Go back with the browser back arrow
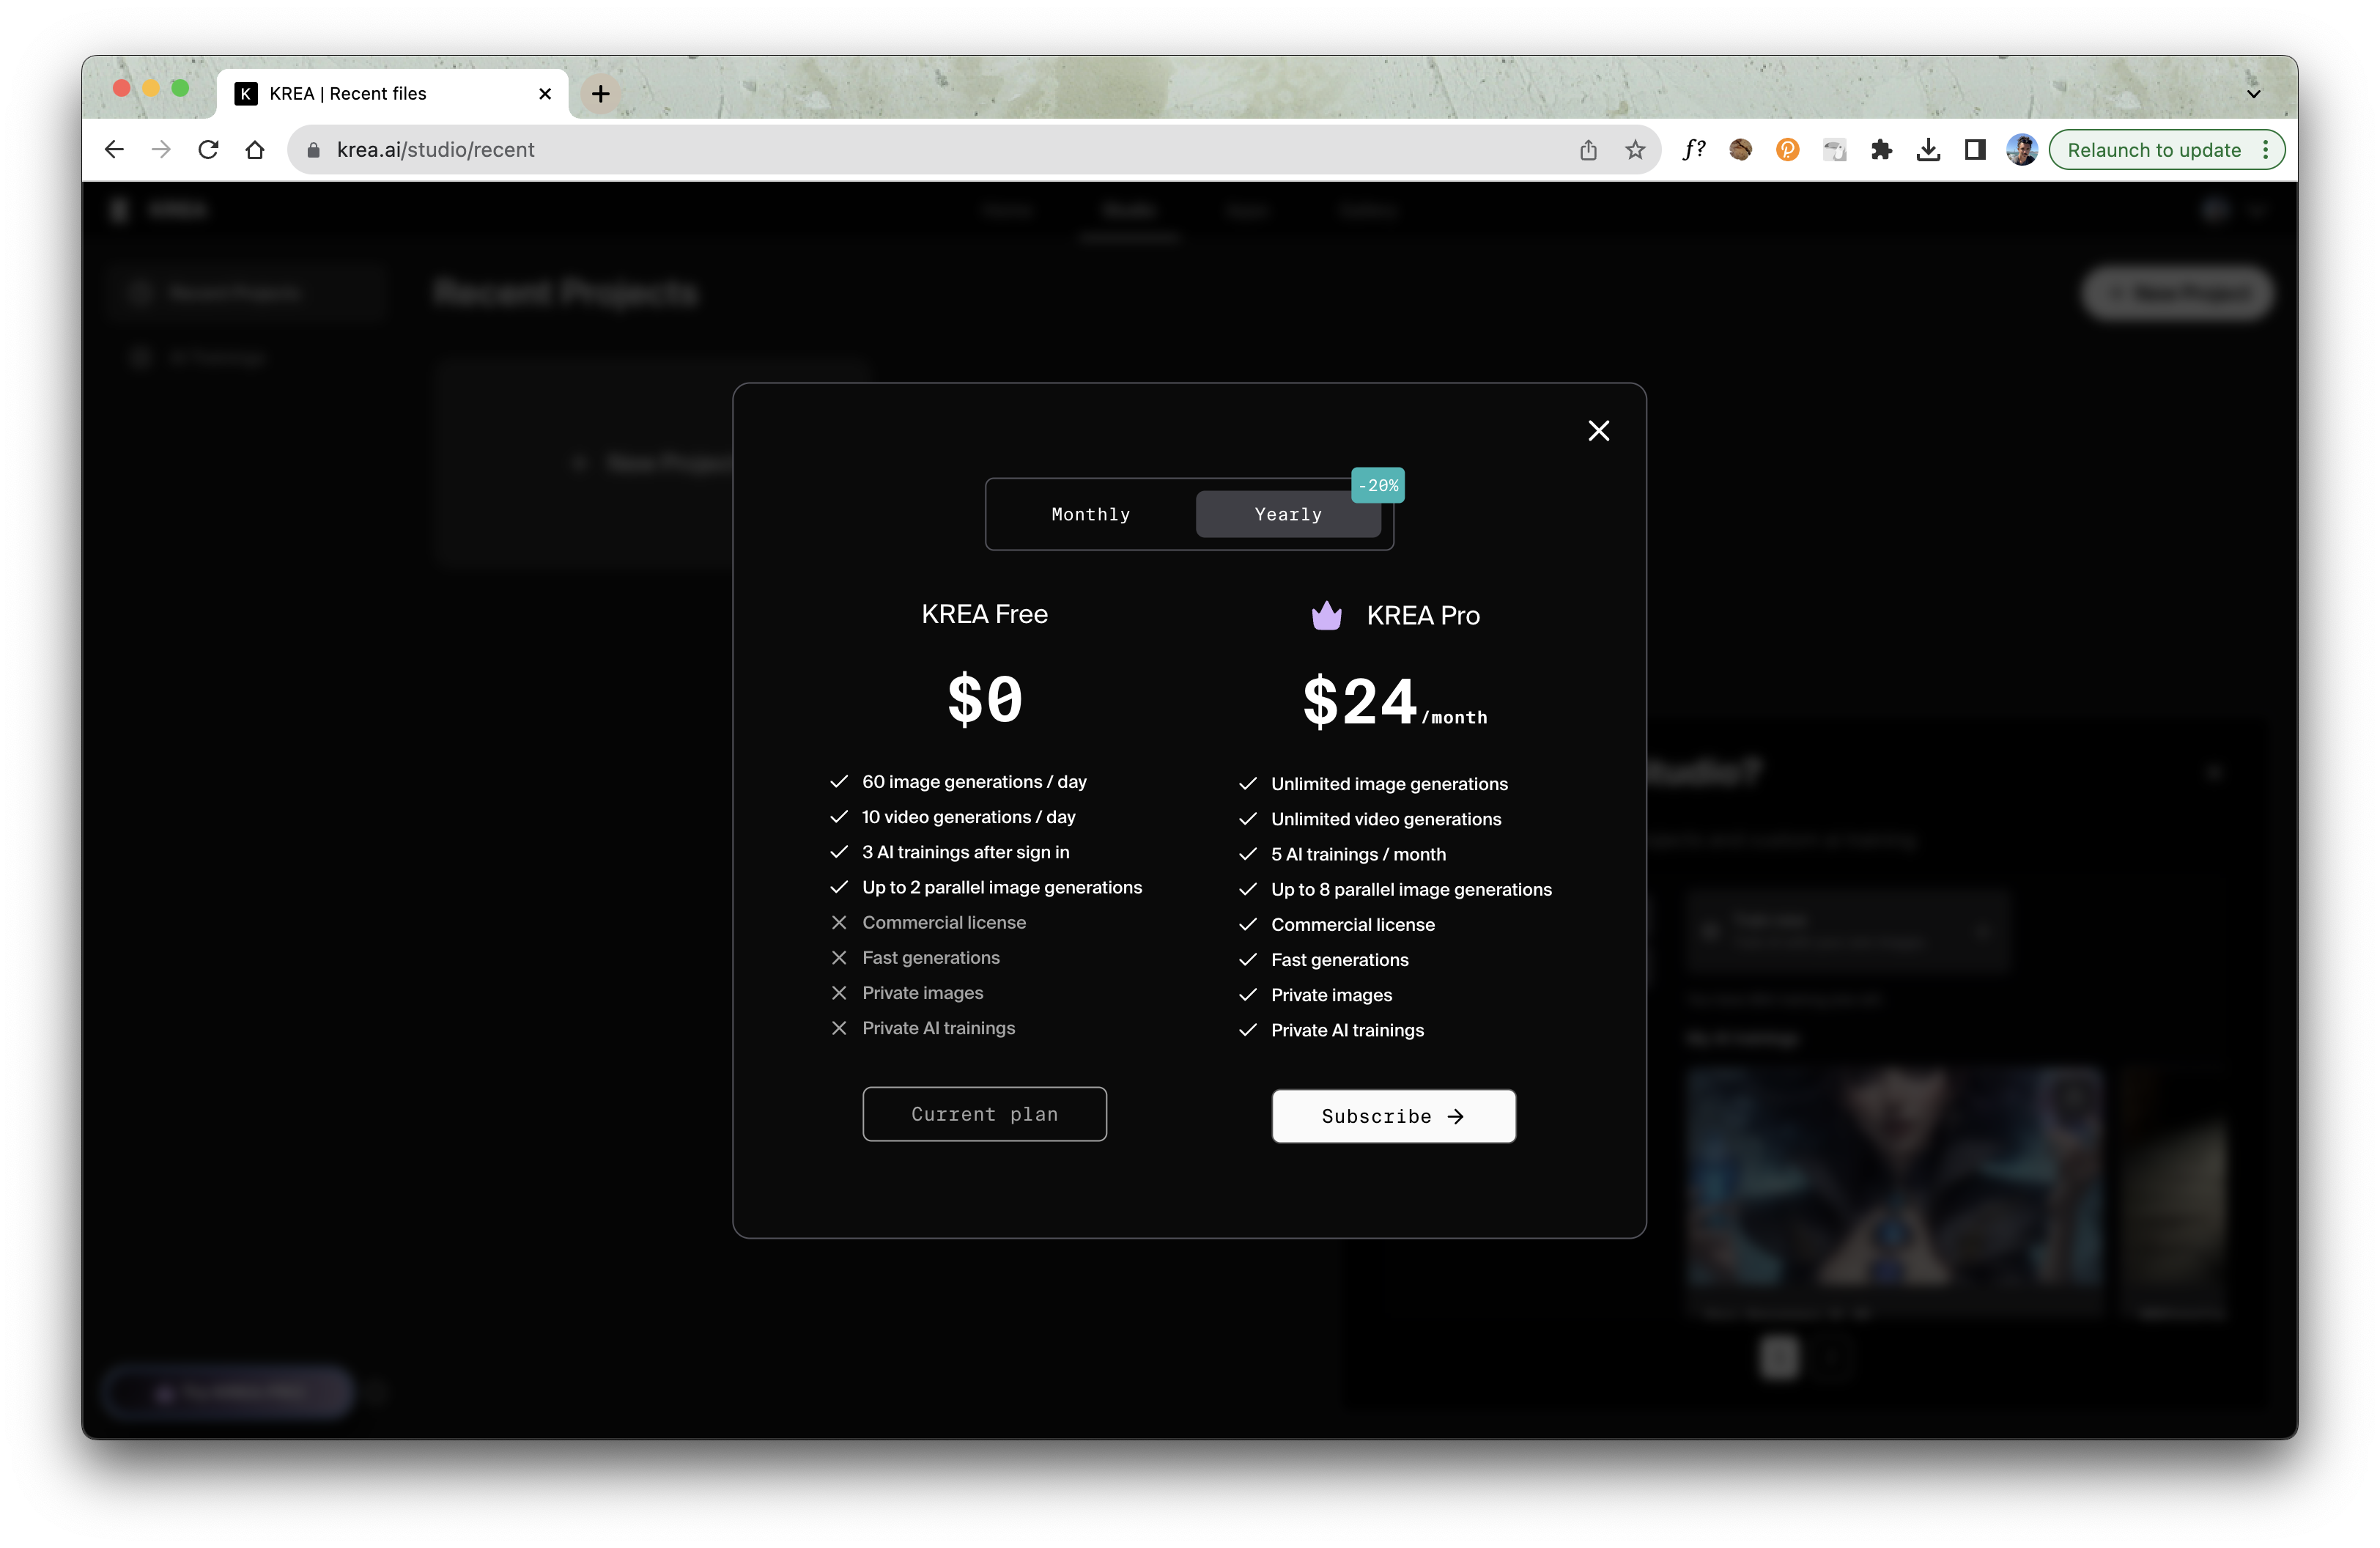2380x1548 pixels. tap(114, 150)
